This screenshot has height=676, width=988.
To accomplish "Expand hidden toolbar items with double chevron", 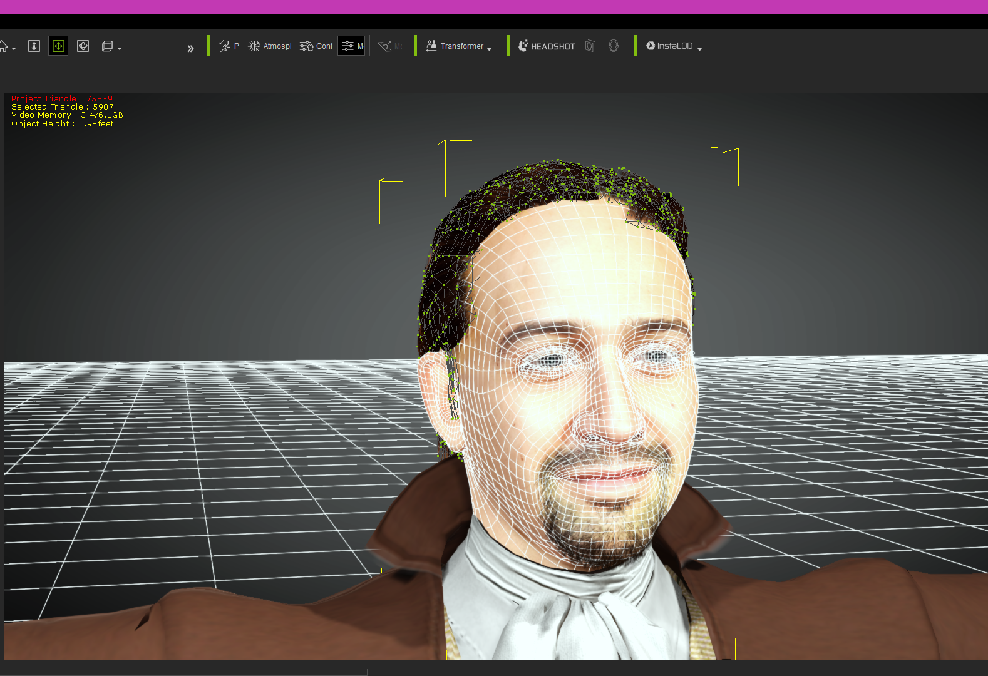I will 190,48.
